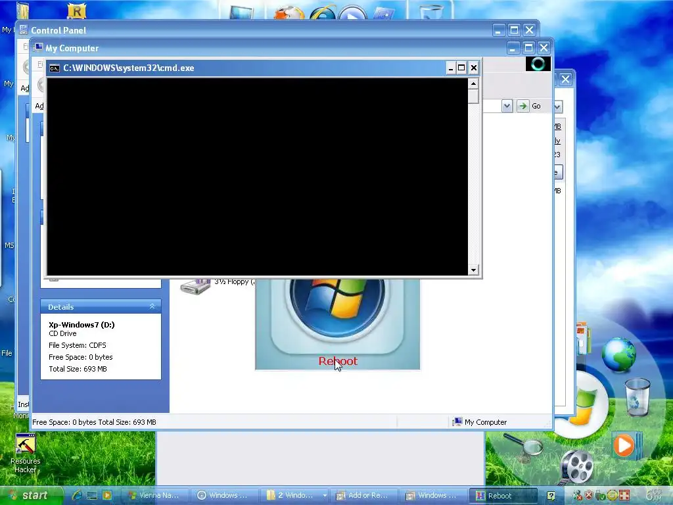Click the cmd scrollbar down arrow
Viewport: 673px width, 505px height.
click(x=473, y=270)
